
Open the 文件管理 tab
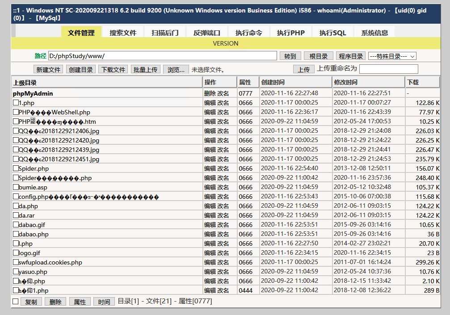click(81, 33)
